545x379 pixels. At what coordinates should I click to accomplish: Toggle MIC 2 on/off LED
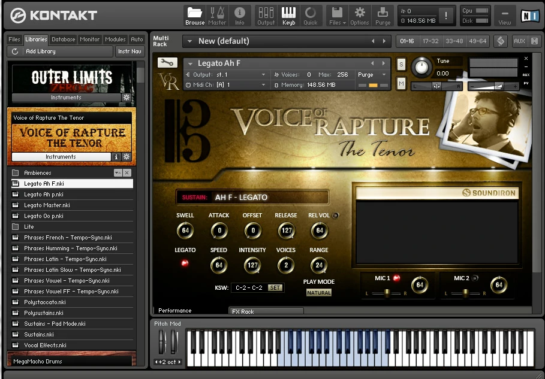coord(474,278)
